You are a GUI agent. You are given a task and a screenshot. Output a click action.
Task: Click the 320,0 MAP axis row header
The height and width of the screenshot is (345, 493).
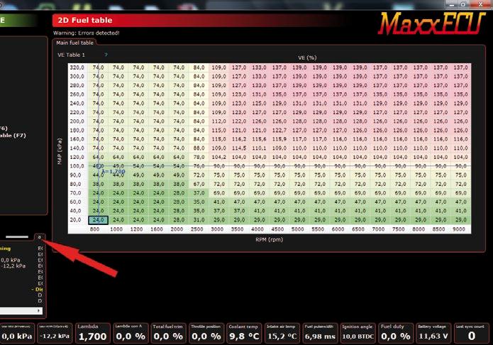point(77,67)
